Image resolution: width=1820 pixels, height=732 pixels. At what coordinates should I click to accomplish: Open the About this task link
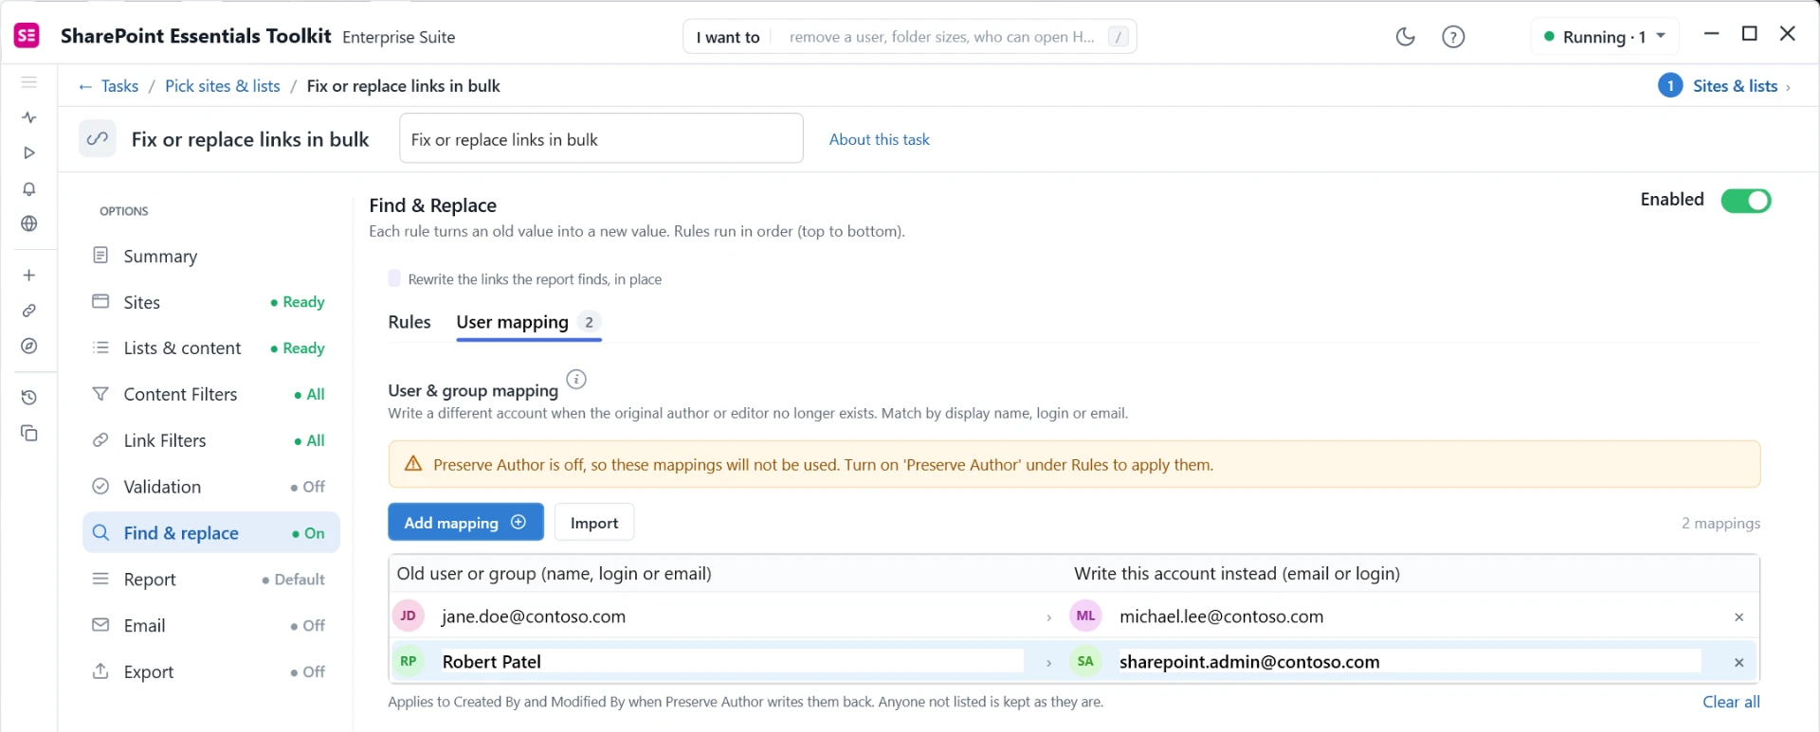(x=880, y=139)
